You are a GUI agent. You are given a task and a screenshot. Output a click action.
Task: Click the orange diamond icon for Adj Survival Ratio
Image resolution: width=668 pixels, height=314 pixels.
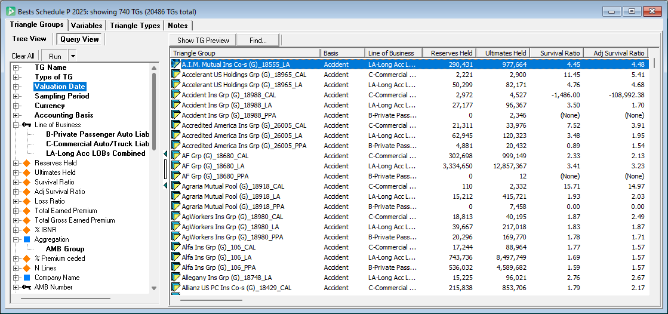click(x=27, y=192)
